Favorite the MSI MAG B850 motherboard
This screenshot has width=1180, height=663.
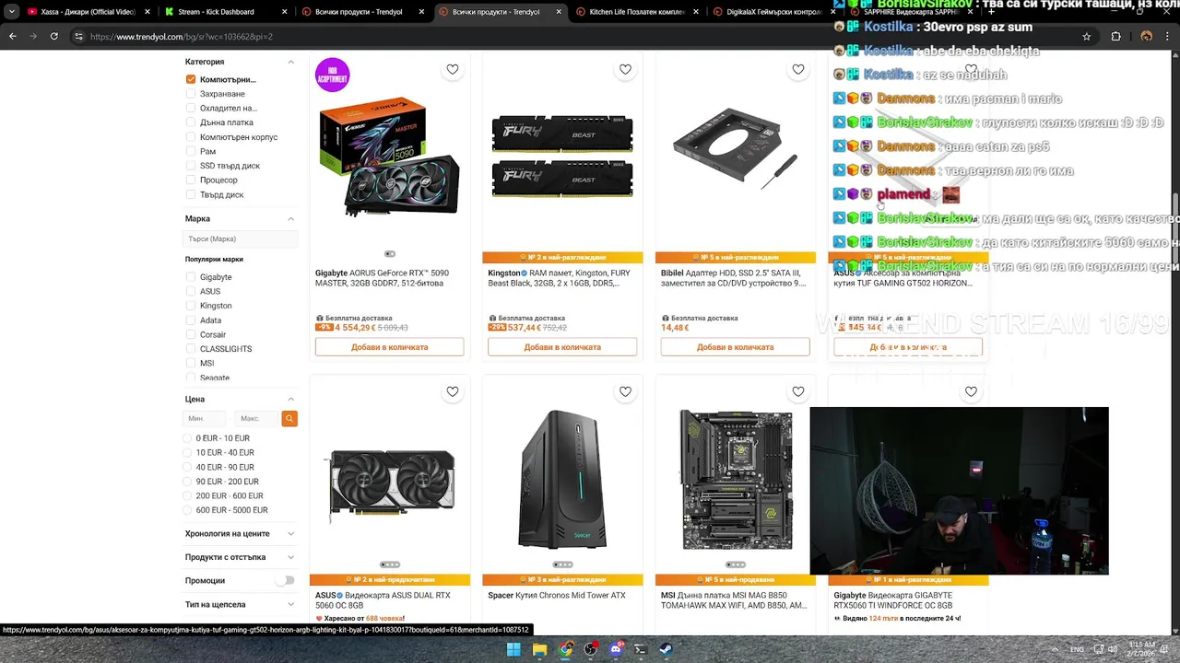click(x=798, y=391)
